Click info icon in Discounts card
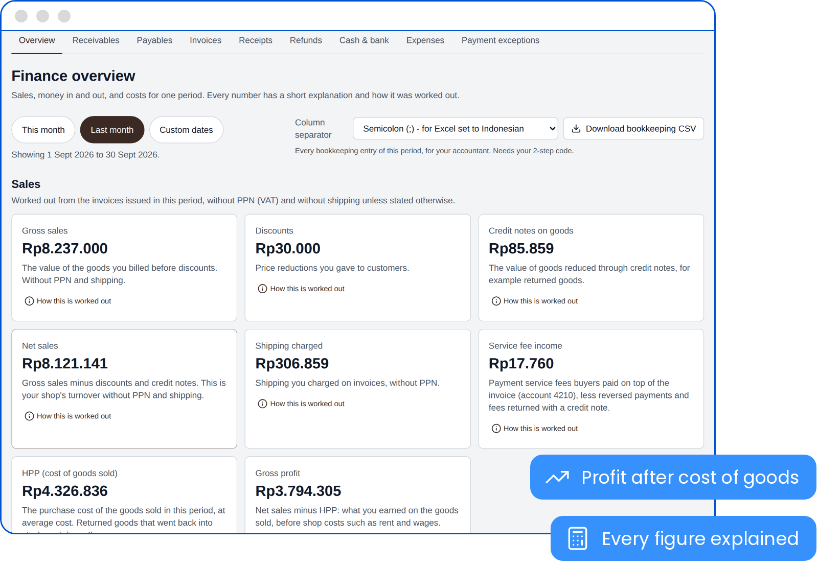The width and height of the screenshot is (818, 567). tap(262, 289)
